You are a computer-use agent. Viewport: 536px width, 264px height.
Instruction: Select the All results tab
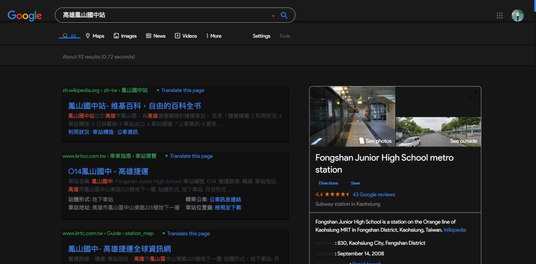[x=70, y=36]
